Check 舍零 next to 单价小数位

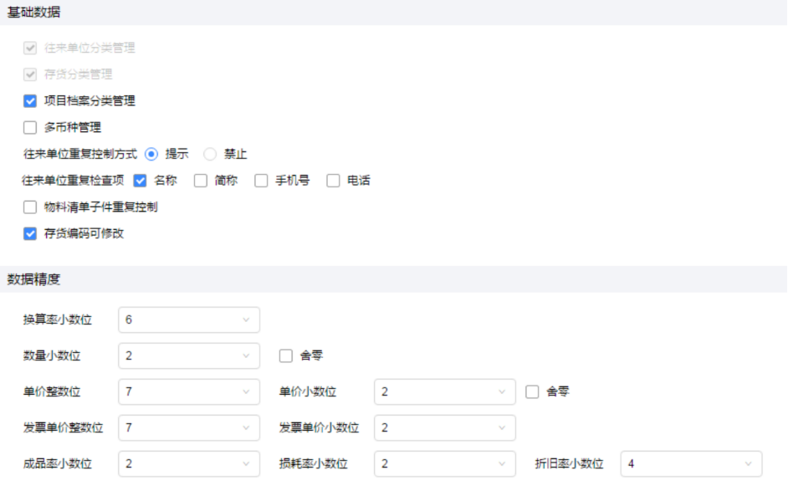(x=532, y=392)
